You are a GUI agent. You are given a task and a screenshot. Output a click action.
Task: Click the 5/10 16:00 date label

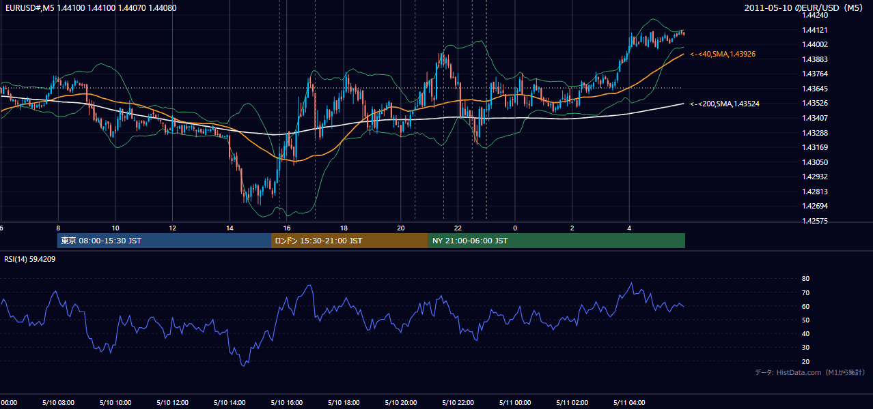coord(286,402)
